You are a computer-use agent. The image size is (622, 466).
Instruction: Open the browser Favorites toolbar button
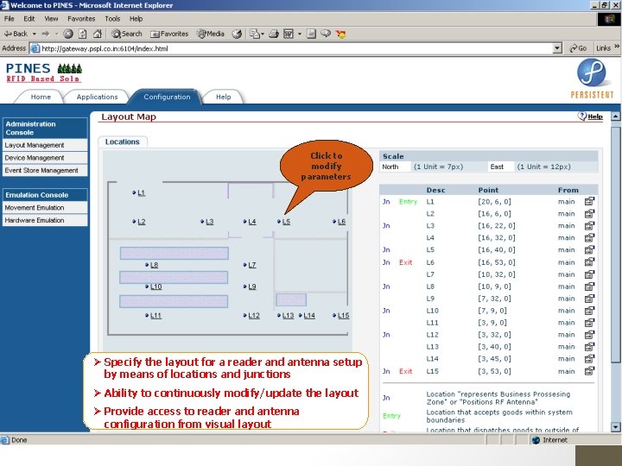point(169,34)
